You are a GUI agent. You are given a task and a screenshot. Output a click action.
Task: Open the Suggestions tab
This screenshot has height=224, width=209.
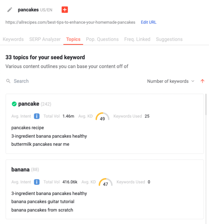(x=169, y=39)
